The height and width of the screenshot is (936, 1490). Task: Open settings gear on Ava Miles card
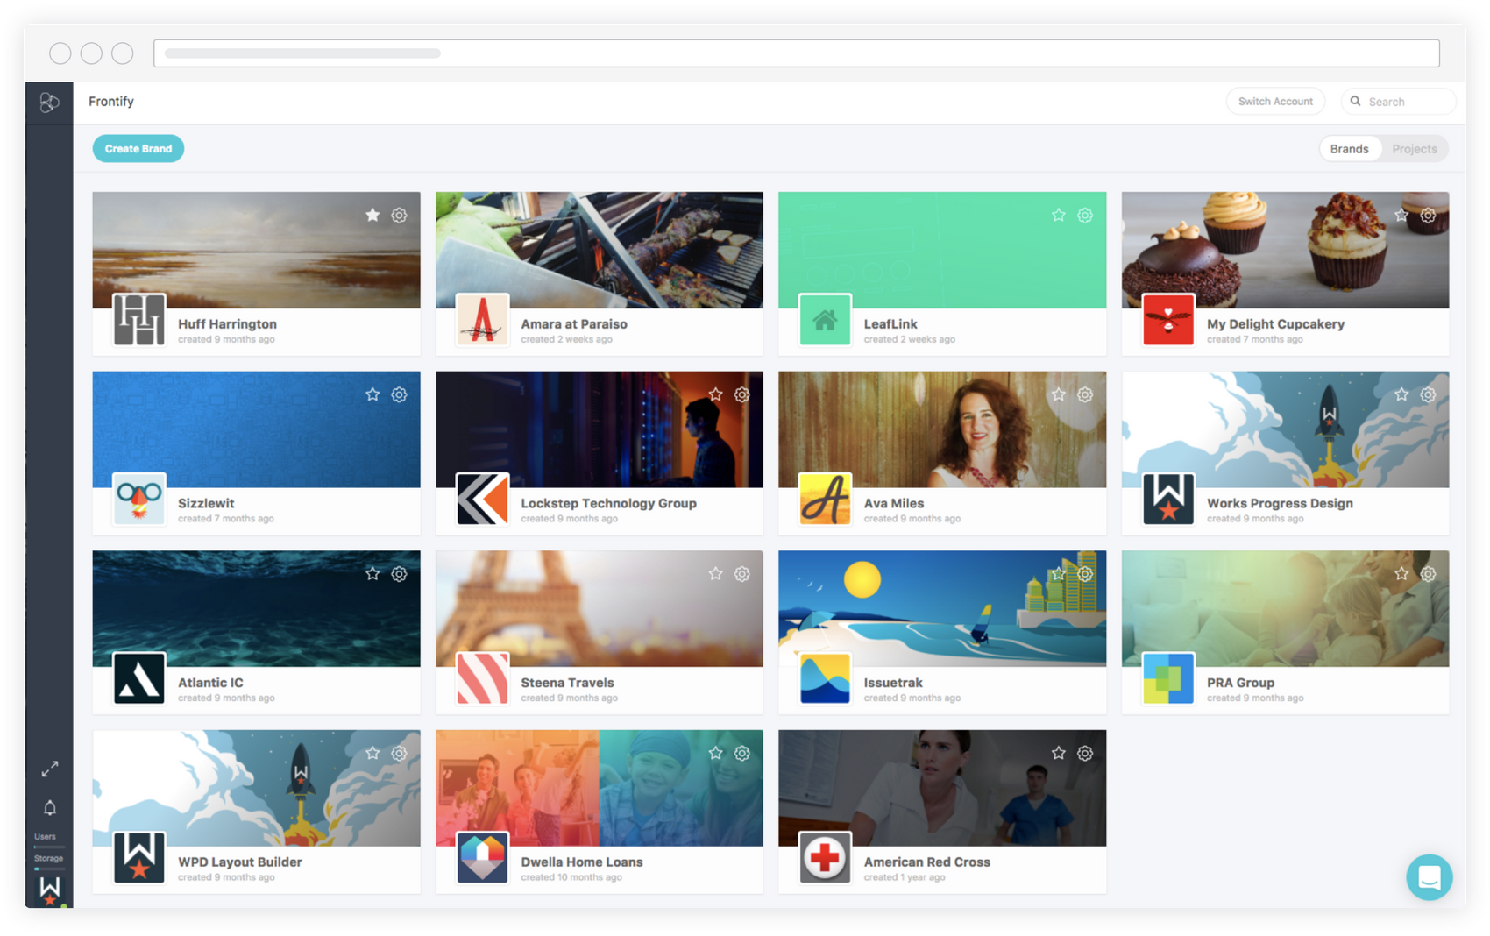(x=1085, y=395)
